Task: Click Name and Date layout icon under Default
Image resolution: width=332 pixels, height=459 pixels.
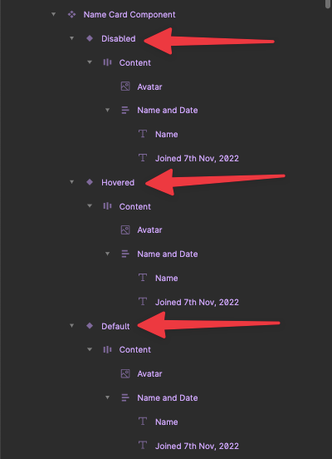Action: [x=125, y=397]
